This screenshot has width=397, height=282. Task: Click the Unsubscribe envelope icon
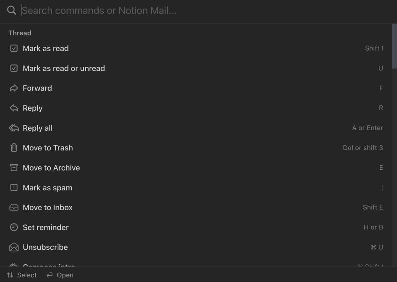click(14, 247)
